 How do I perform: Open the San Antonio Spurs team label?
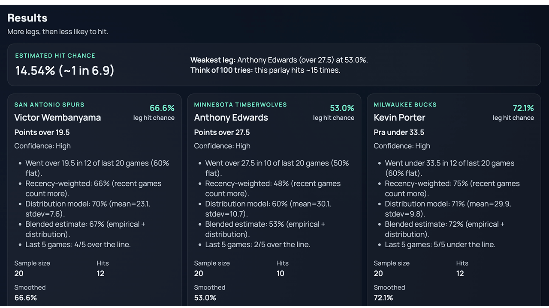49,104
